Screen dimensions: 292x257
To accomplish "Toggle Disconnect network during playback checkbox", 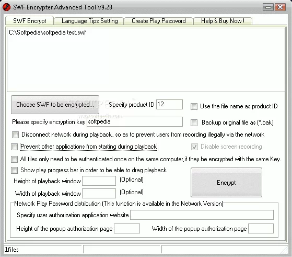I will [x=15, y=135].
